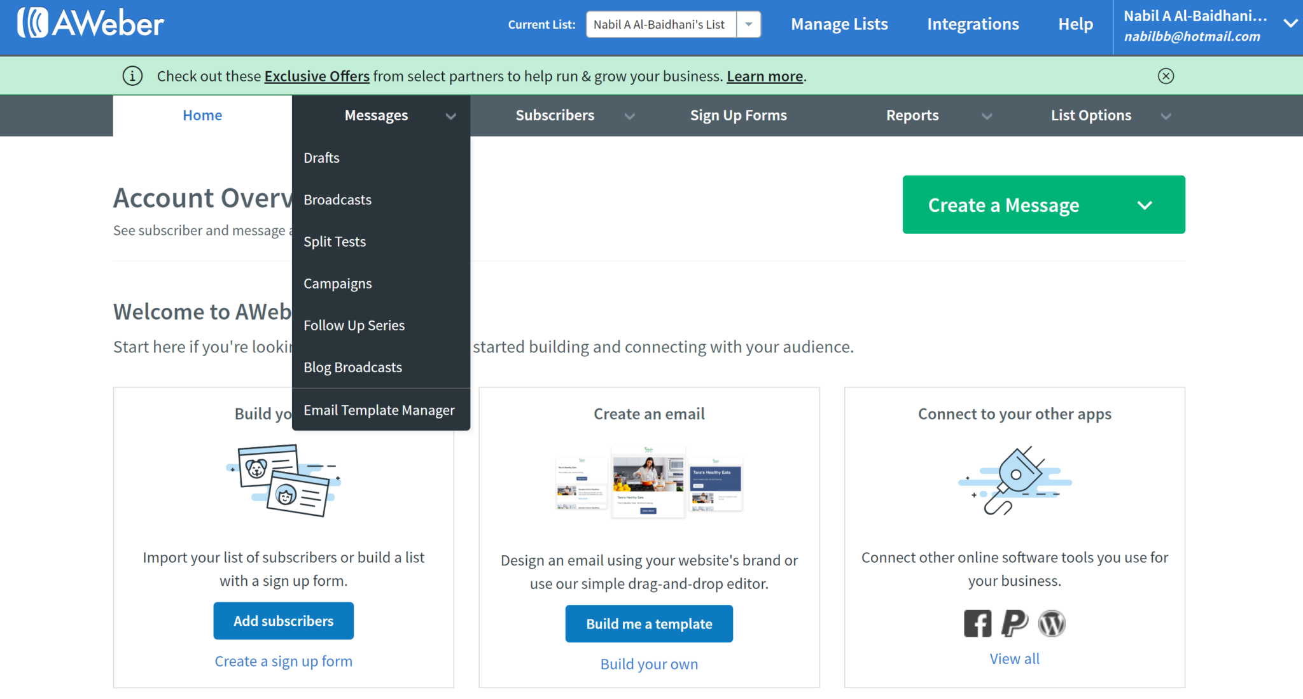Click the View all apps link

1015,659
